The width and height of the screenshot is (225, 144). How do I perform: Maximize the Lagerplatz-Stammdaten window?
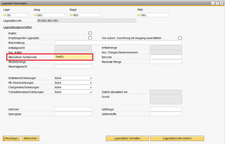(x=217, y=3)
